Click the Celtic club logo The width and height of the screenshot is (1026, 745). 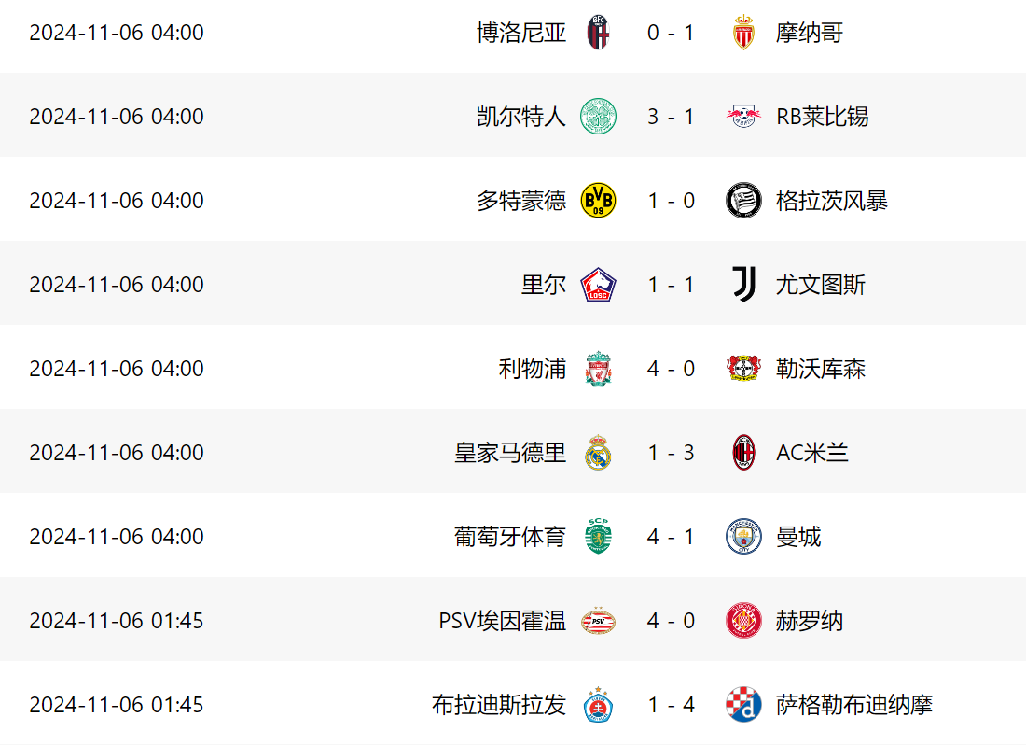[x=598, y=117]
